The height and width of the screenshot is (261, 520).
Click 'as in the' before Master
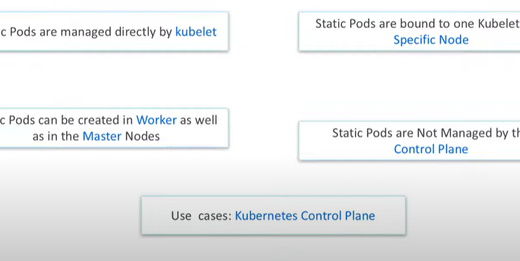coord(56,136)
